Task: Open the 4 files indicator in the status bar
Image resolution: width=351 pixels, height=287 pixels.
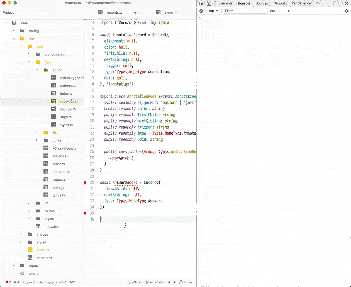Action: tap(186, 282)
